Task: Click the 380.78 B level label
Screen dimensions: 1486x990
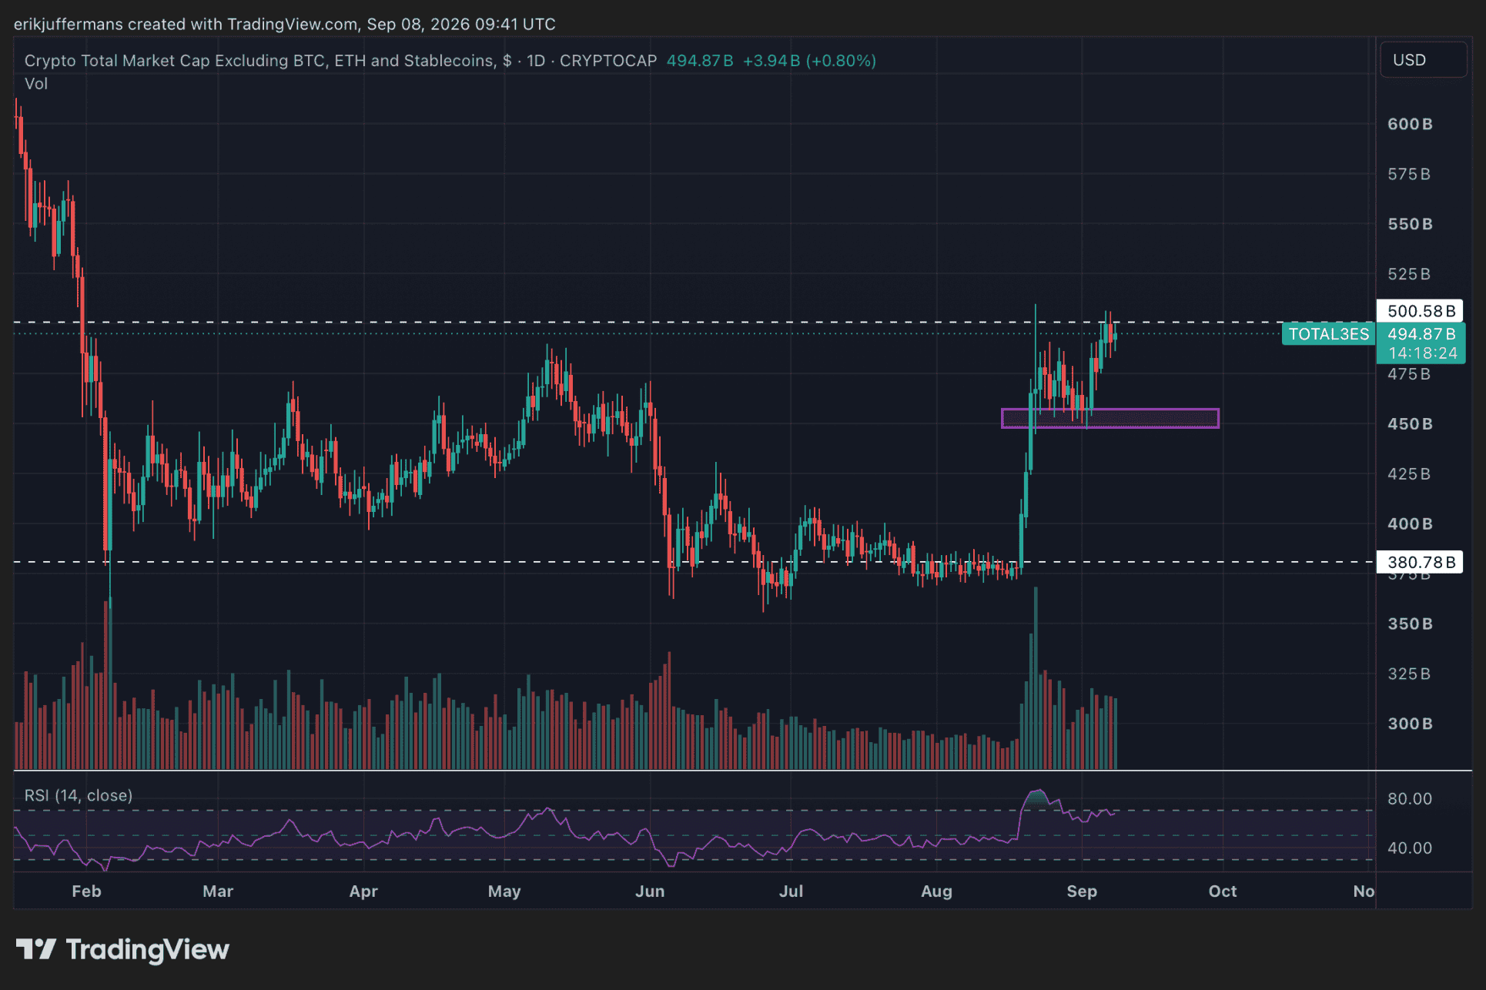Action: pos(1421,562)
